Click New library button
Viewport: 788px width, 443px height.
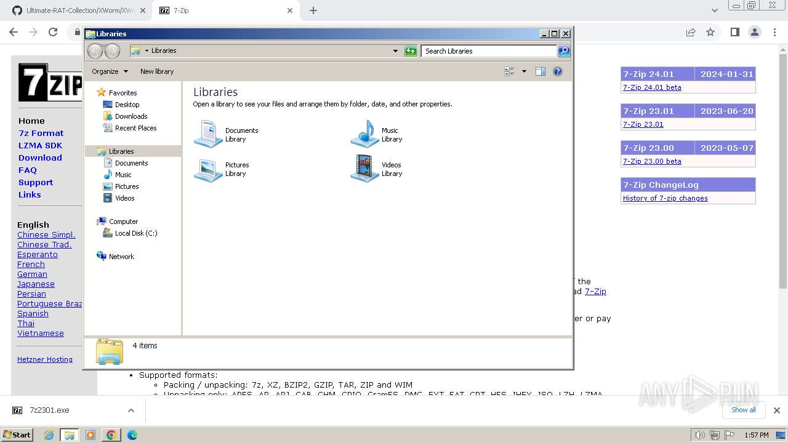click(157, 71)
